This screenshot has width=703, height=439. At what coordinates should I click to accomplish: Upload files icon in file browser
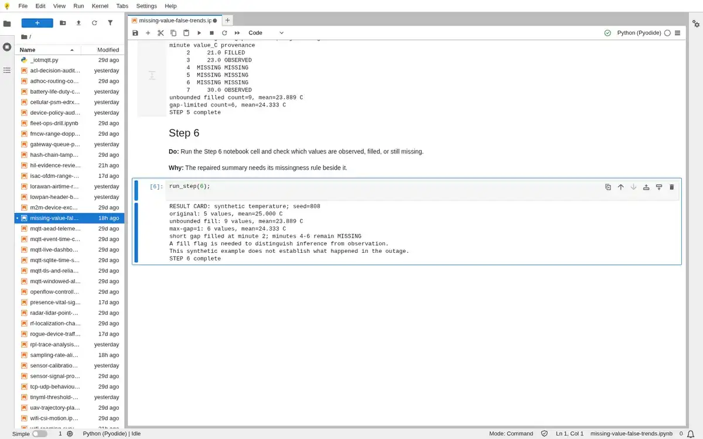79,23
